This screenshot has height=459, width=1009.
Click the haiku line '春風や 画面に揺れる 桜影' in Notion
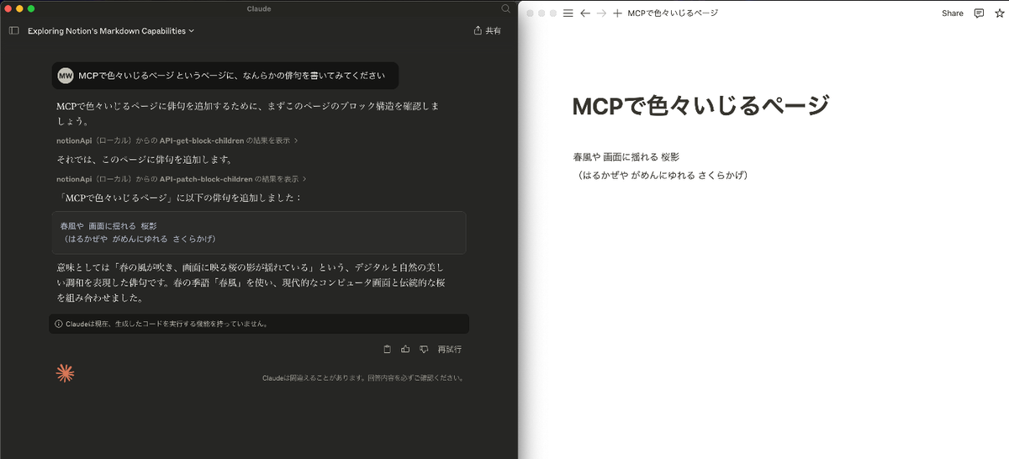click(x=626, y=157)
